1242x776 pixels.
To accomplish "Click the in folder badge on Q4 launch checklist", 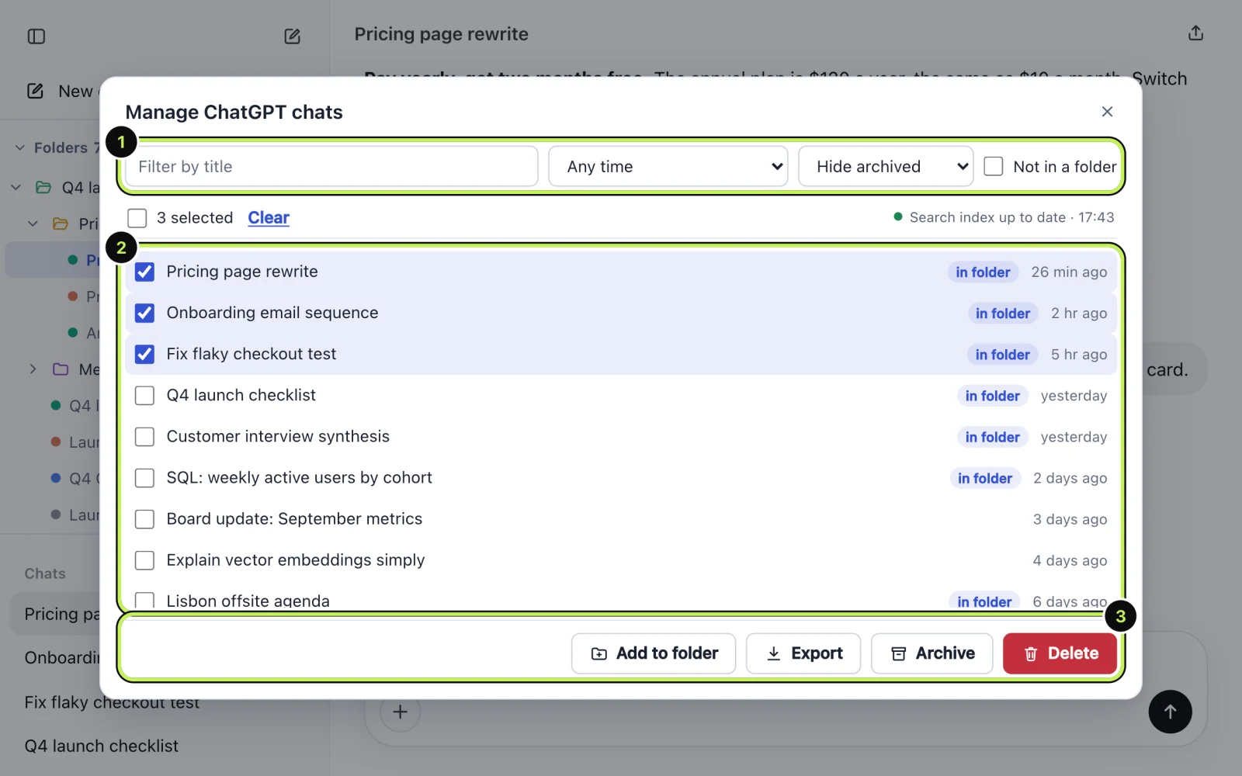I will tap(992, 396).
